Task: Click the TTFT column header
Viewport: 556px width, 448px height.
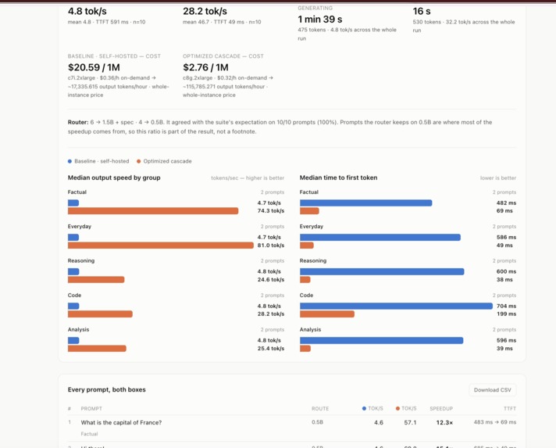Action: pos(510,409)
